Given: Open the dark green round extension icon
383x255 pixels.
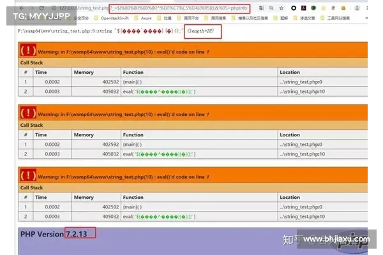Looking at the screenshot, I should (313, 8).
